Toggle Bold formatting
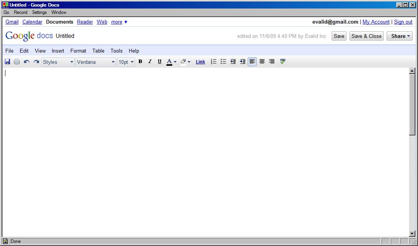This screenshot has width=418, height=246. tap(140, 62)
